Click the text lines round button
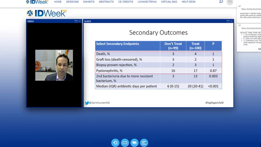Image resolution: width=261 pixels, height=147 pixels. point(144,143)
